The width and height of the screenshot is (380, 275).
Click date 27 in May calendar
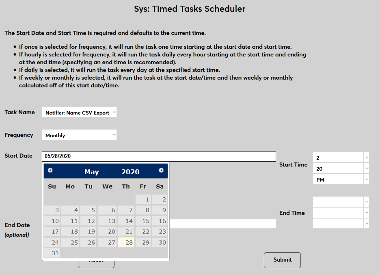pyautogui.click(x=107, y=242)
